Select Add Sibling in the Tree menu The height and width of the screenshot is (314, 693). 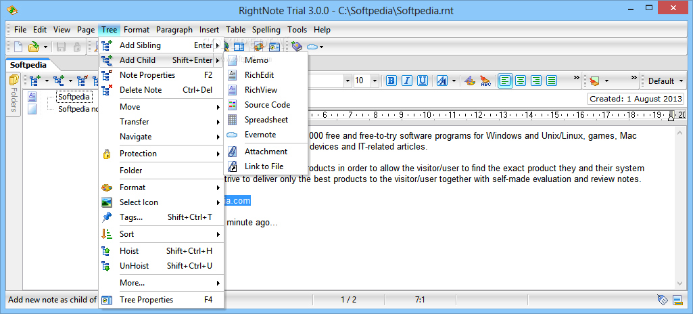[x=162, y=45]
